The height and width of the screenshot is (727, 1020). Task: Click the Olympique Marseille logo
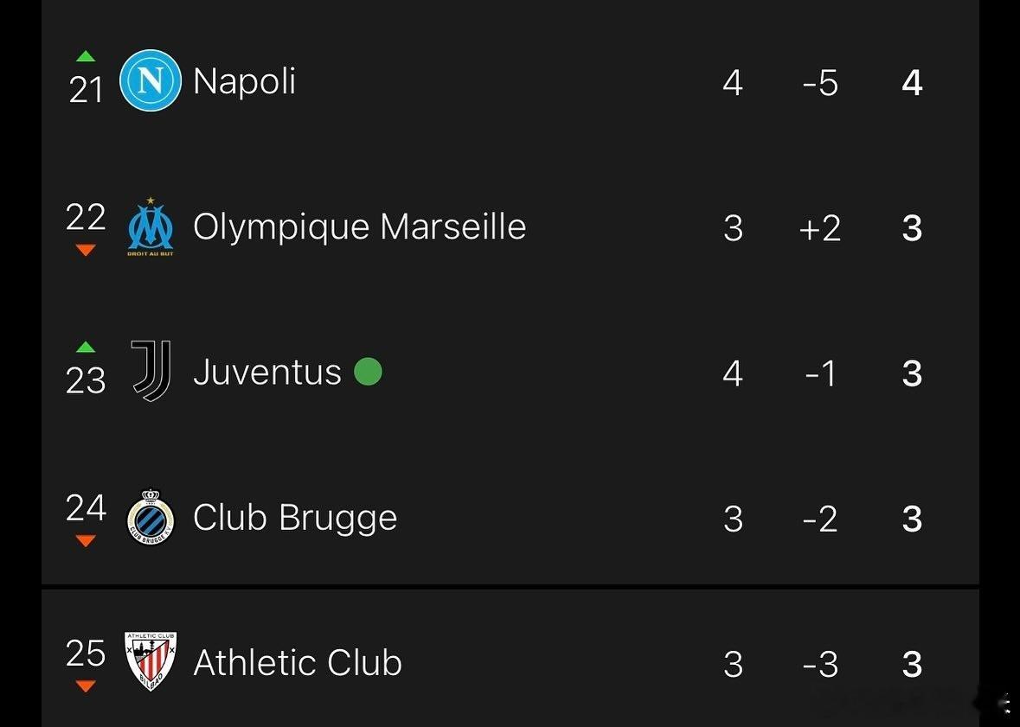tap(151, 227)
